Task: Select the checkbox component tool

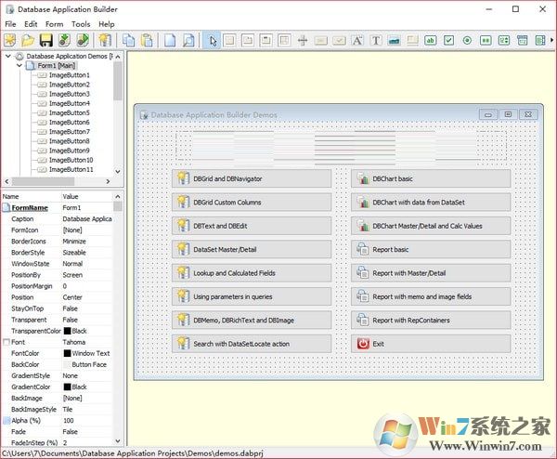Action: pyautogui.click(x=448, y=41)
